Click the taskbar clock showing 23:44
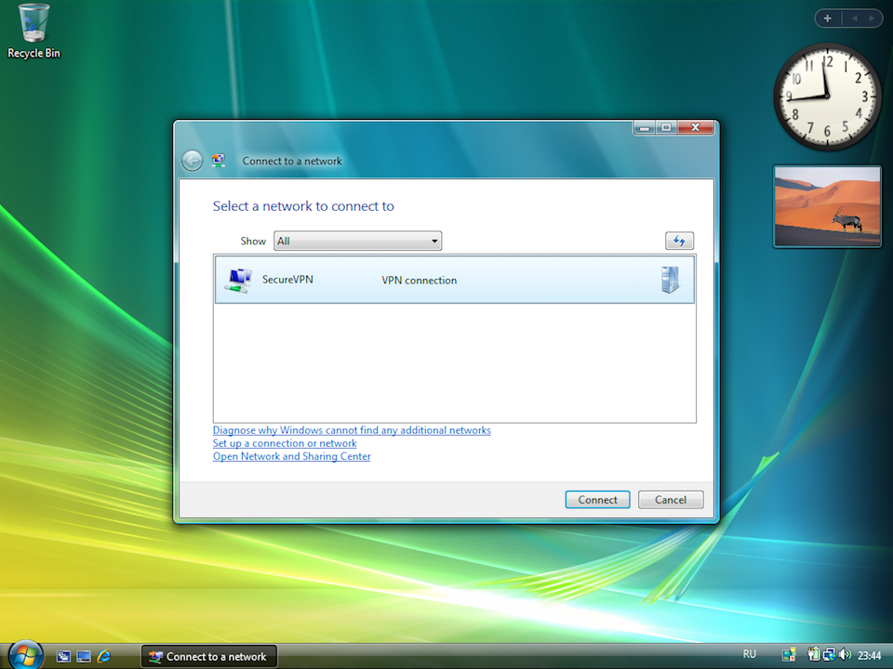Viewport: 893px width, 669px height. (869, 656)
